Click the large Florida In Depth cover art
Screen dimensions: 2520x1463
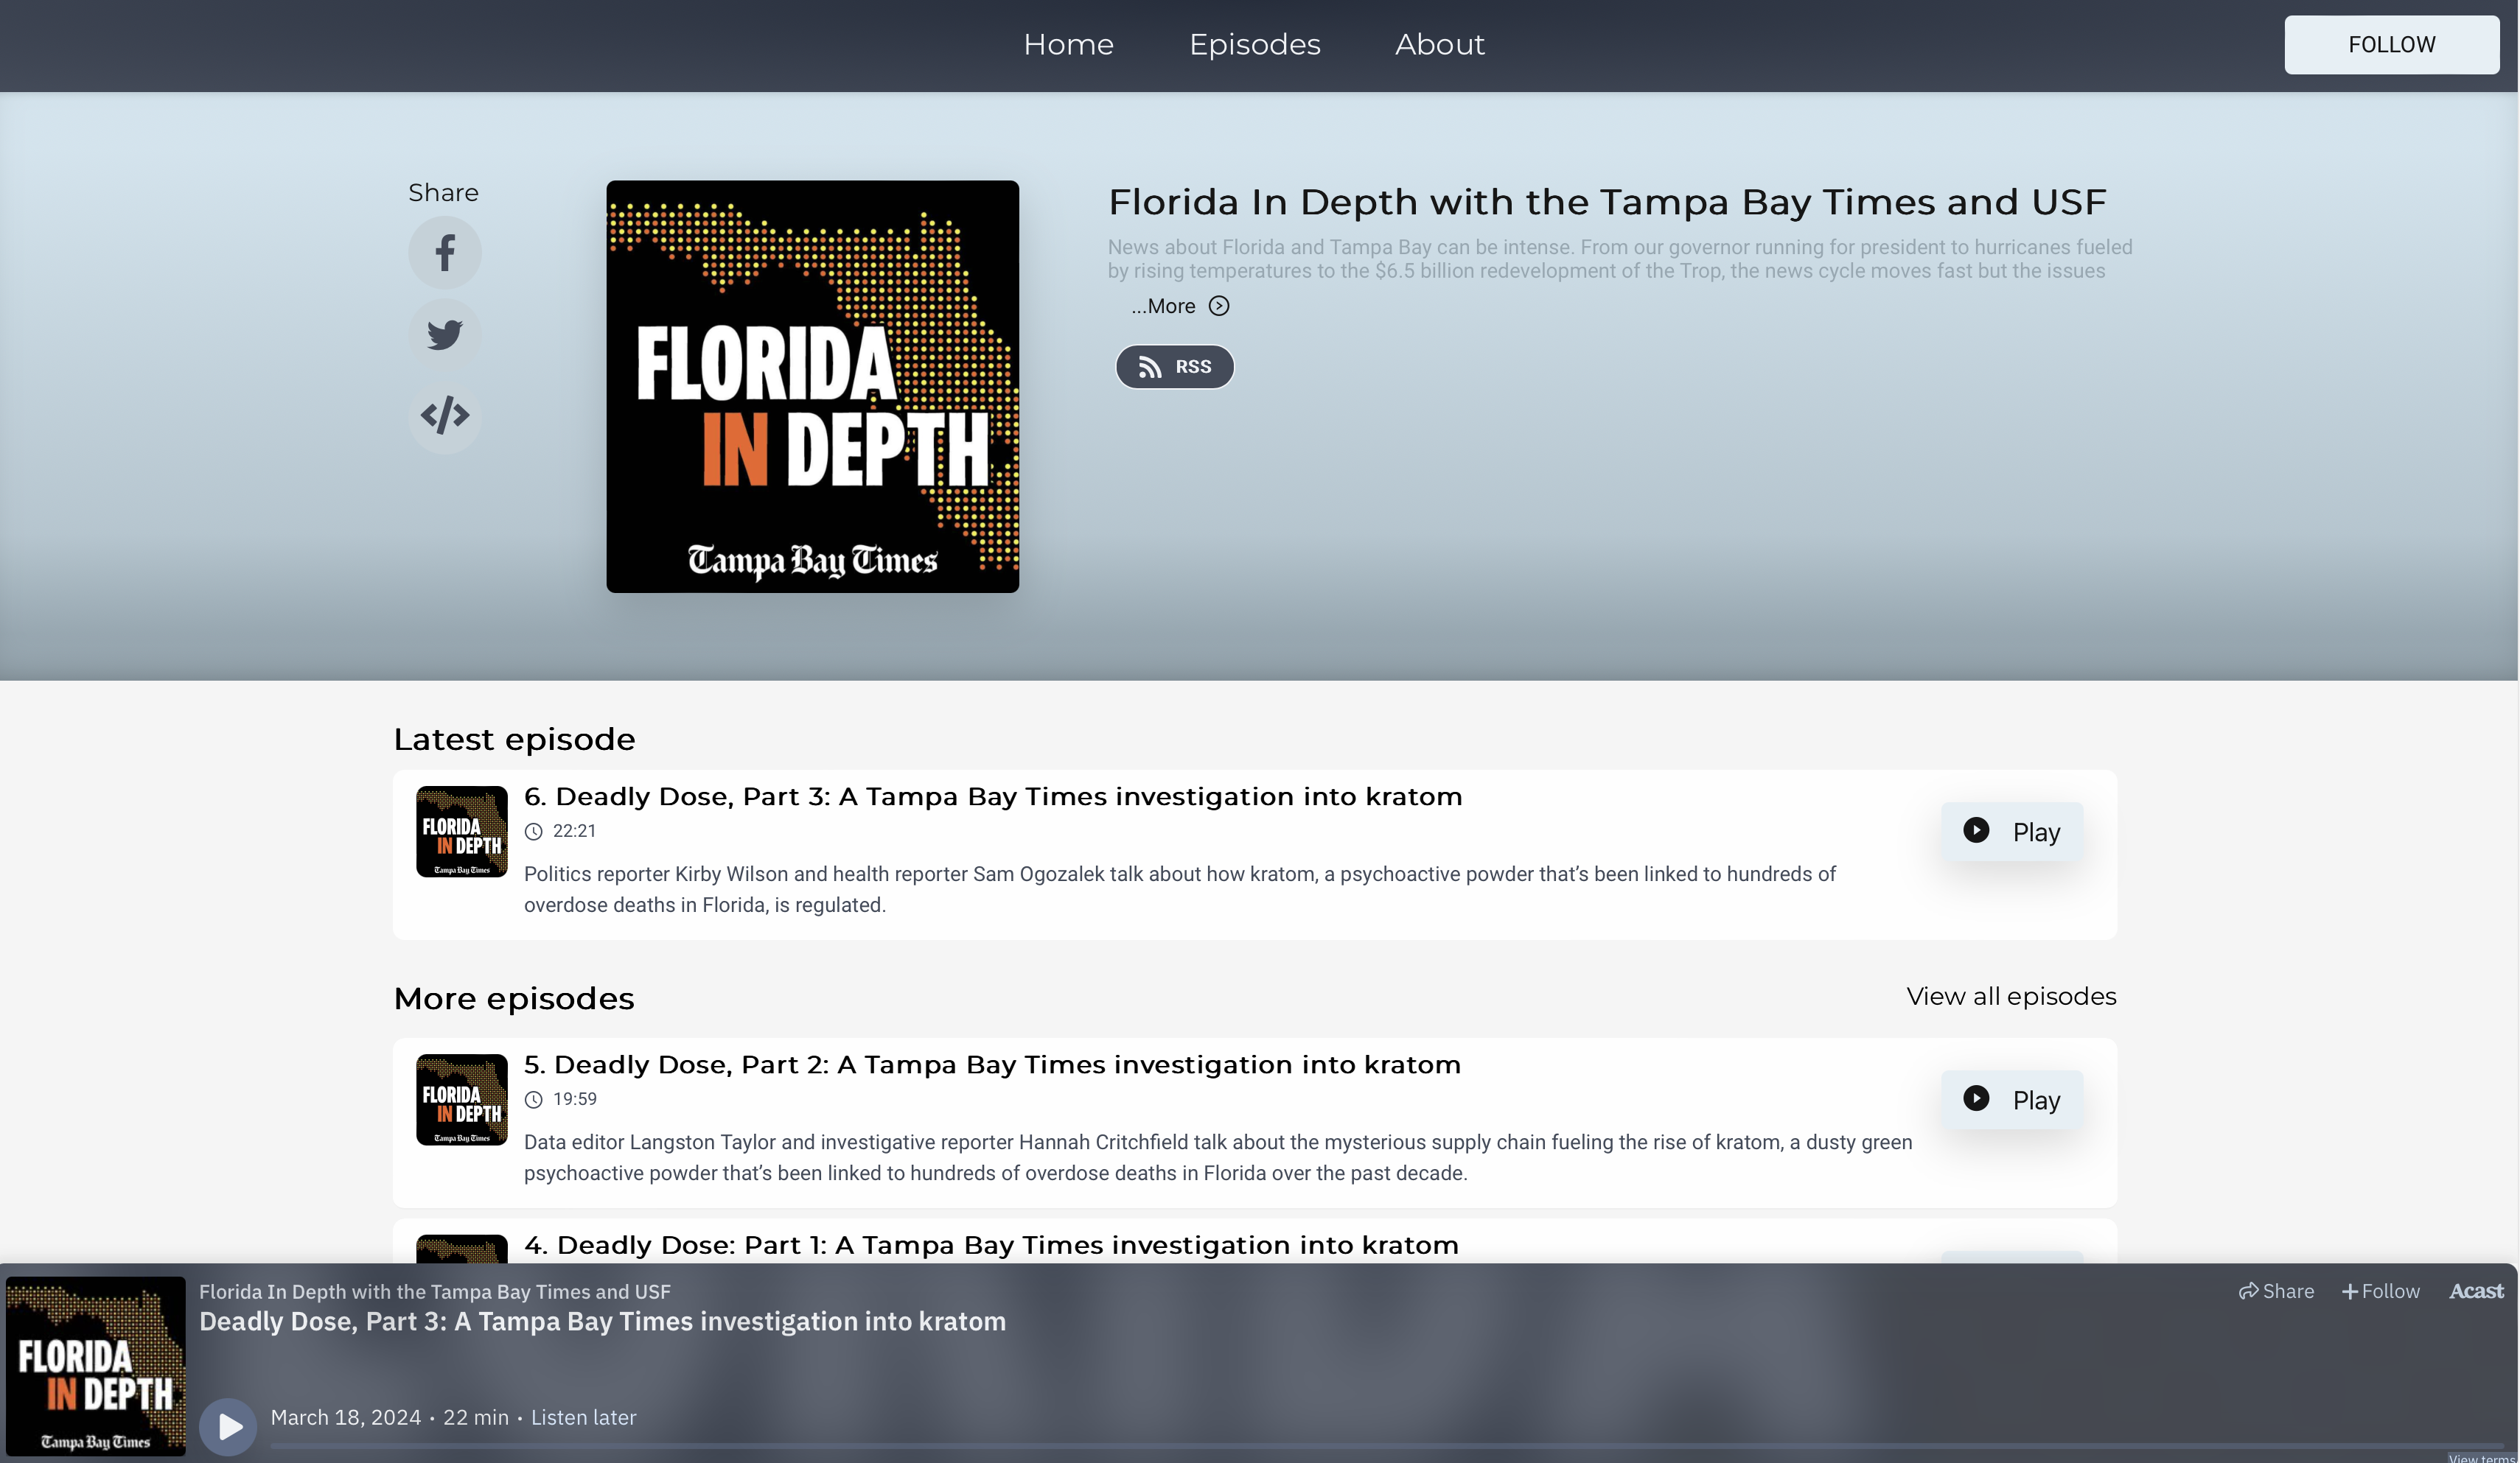click(x=812, y=387)
